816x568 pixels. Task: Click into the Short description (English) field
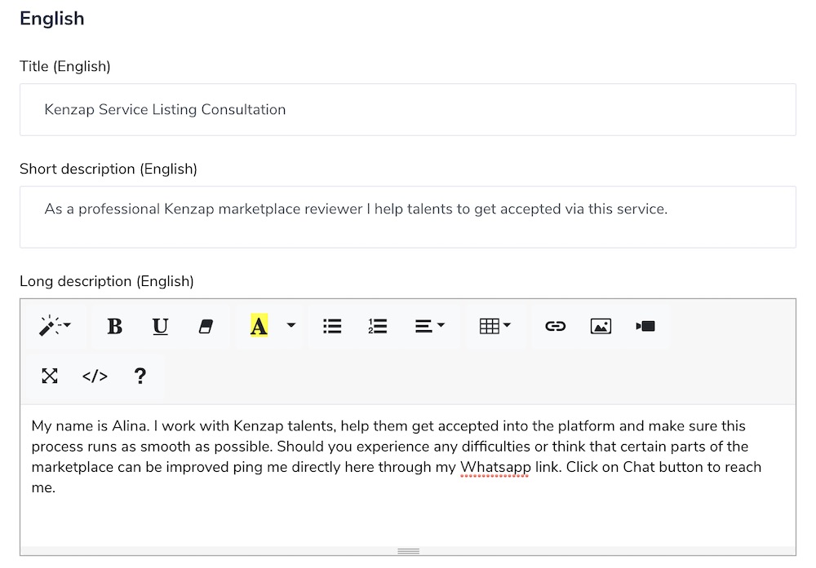408,217
